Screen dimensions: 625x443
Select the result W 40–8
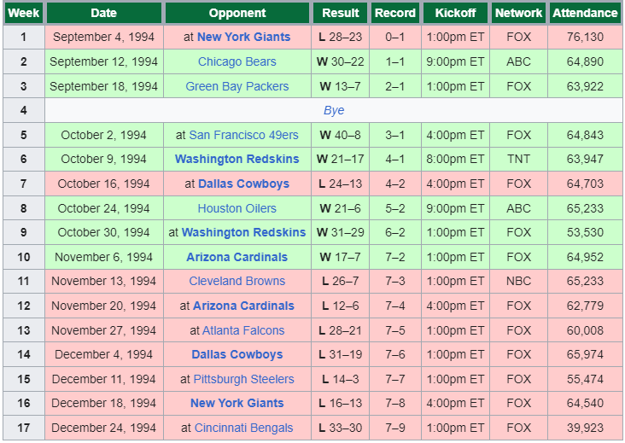coord(341,135)
